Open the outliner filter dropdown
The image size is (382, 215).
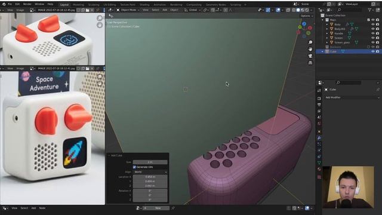[371, 10]
